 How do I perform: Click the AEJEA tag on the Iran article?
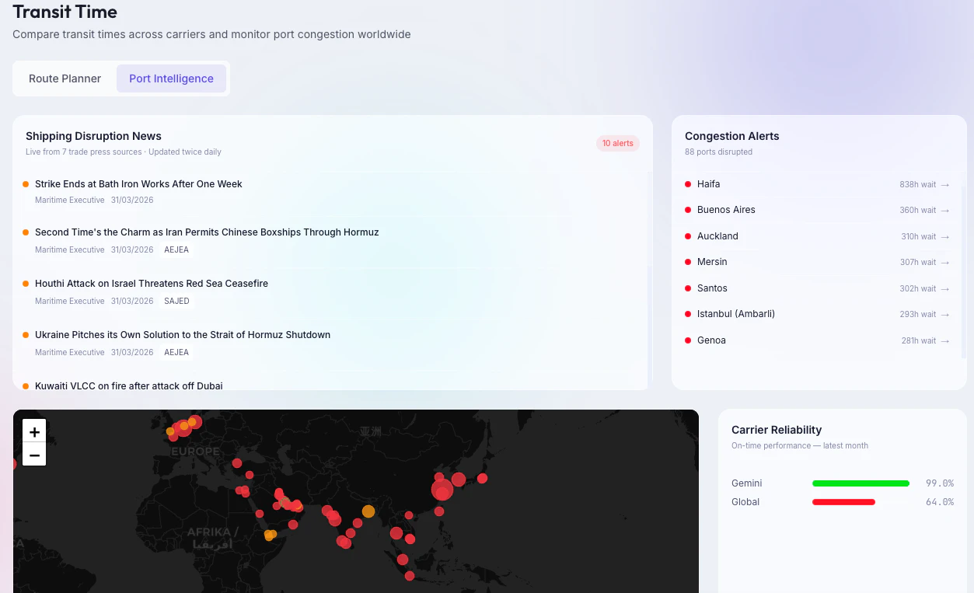tap(176, 249)
